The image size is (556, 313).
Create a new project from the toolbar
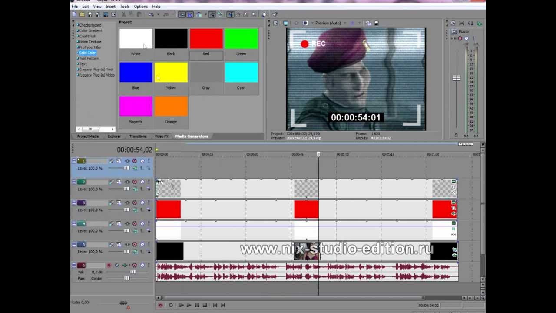(x=74, y=14)
